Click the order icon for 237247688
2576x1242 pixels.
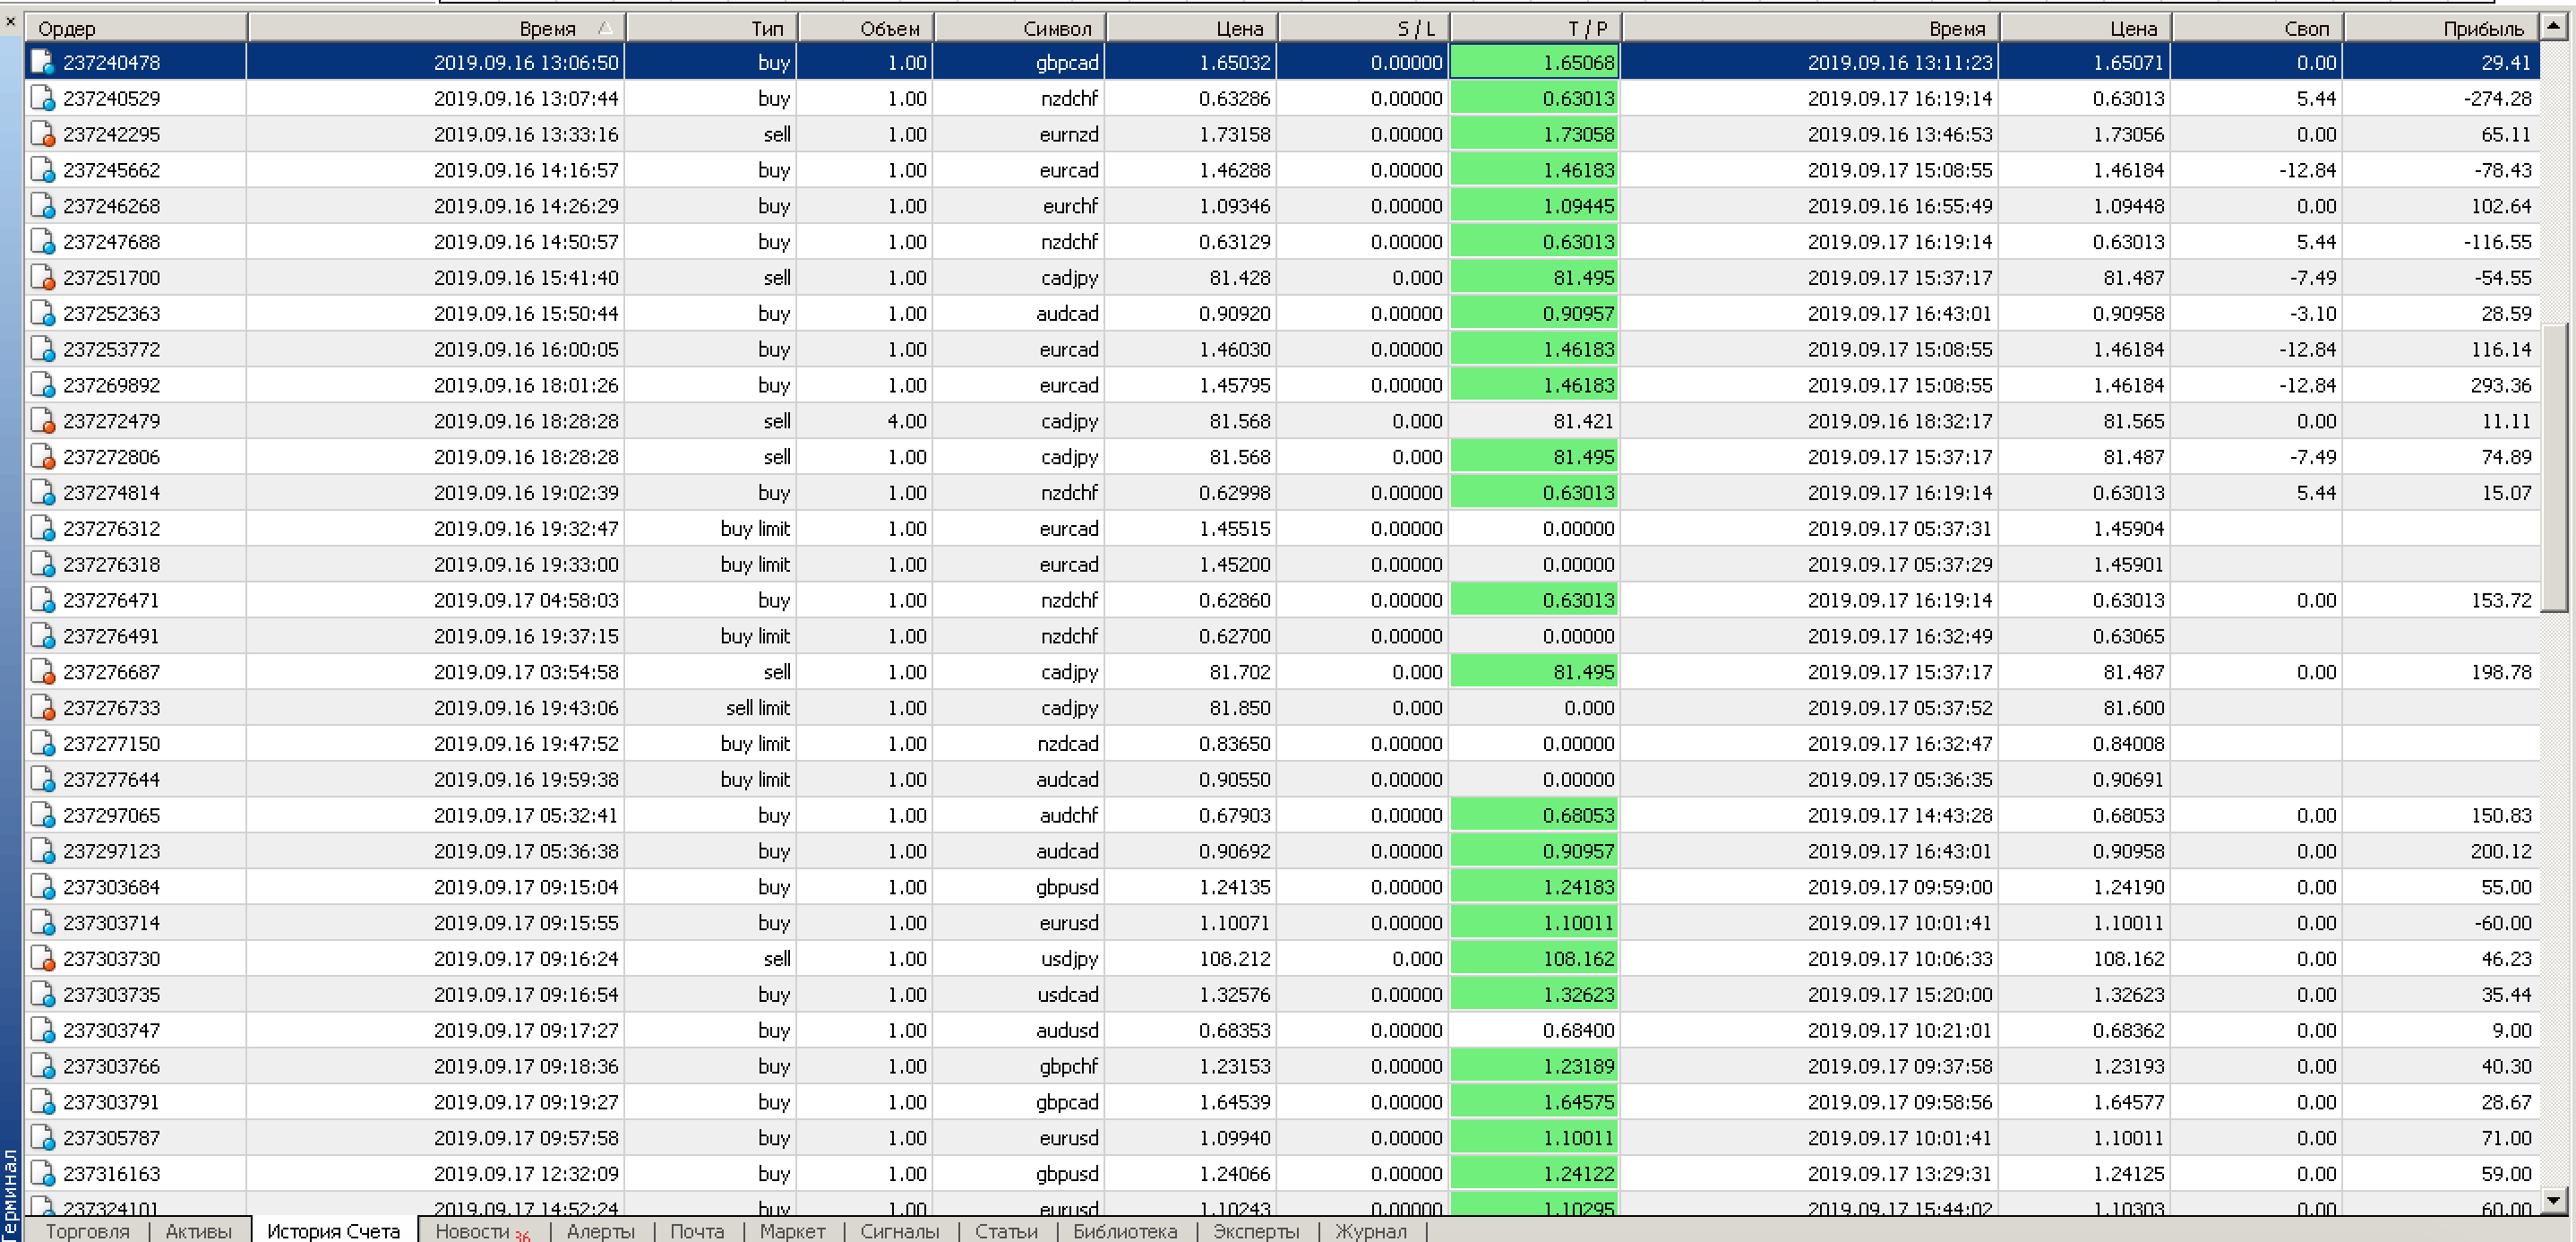[42, 242]
